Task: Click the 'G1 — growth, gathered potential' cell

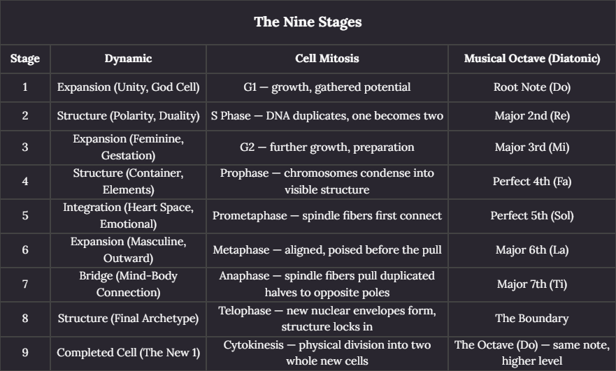Action: tap(327, 87)
